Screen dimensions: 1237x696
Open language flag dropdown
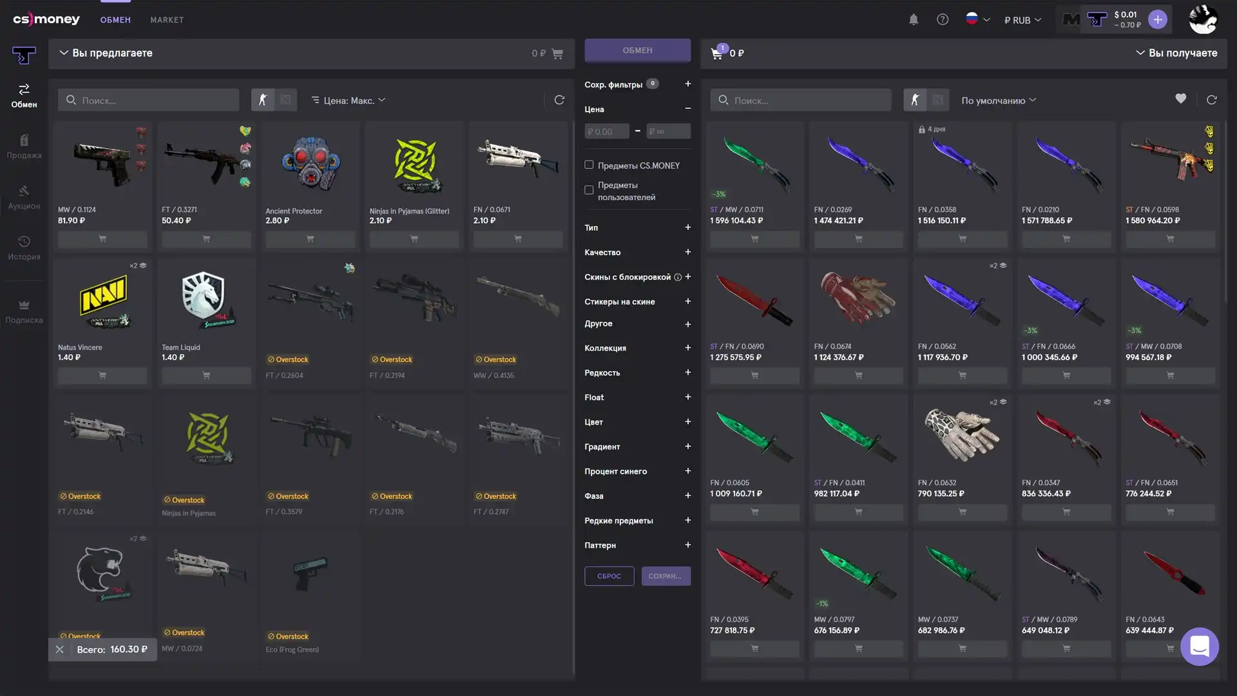pos(977,19)
